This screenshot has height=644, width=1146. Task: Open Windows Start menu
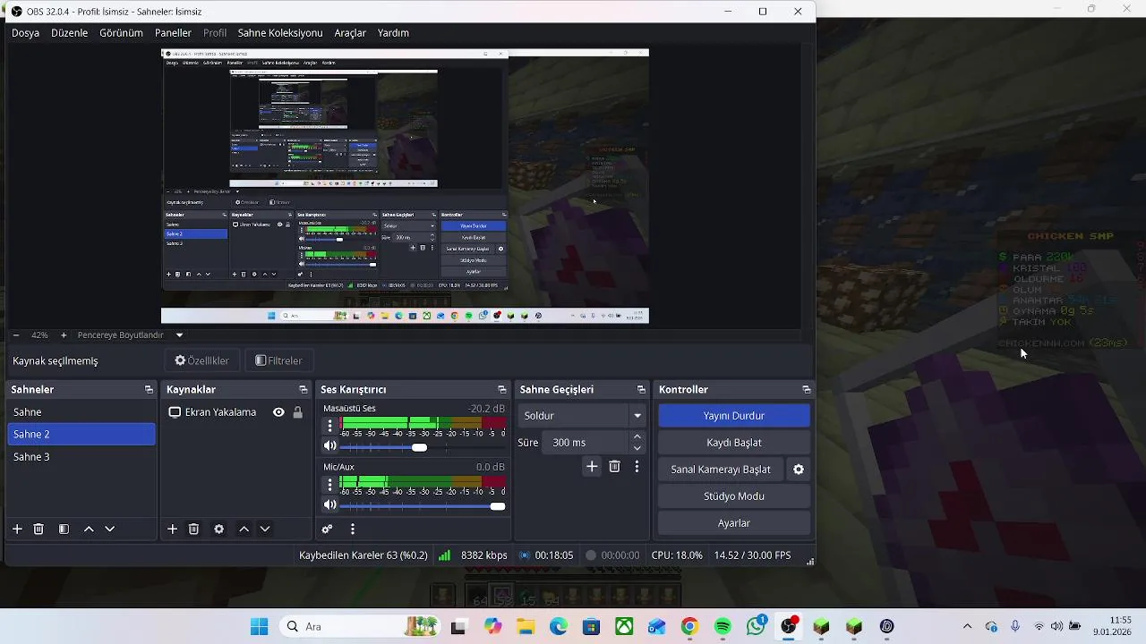[259, 626]
